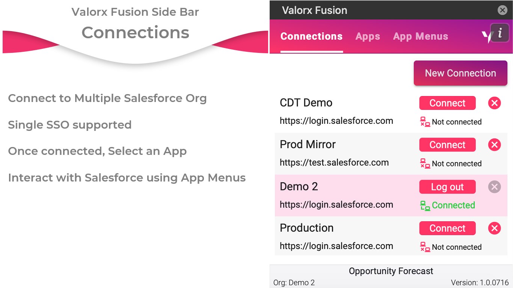Remove the Prod Mirror connection
Viewport: 513px width, 288px height.
point(494,145)
